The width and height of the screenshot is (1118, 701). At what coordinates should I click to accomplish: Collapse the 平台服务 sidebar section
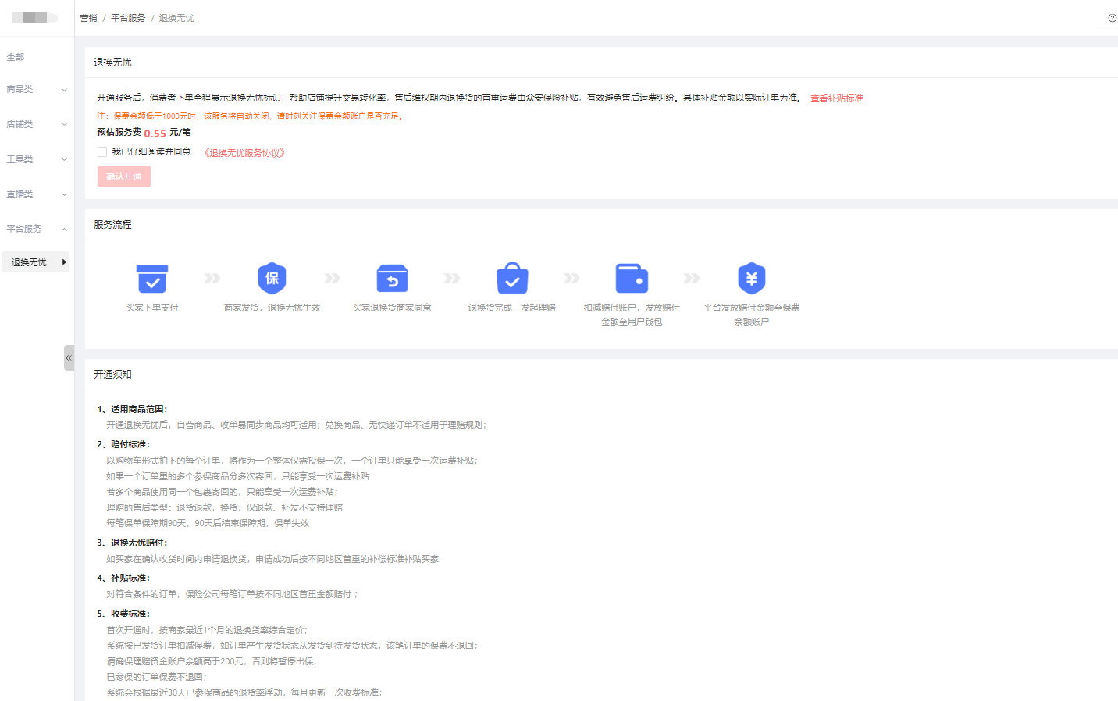coord(36,229)
